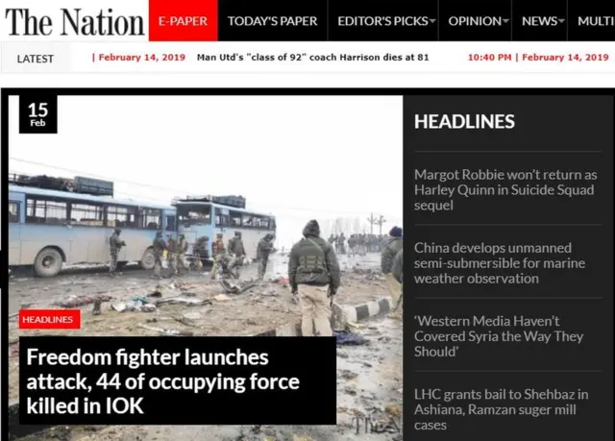
Task: Open LHC grants bail to Shehbaz story
Action: [x=502, y=409]
